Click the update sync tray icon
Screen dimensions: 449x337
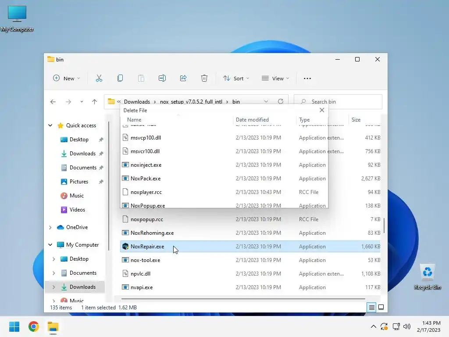point(384,326)
